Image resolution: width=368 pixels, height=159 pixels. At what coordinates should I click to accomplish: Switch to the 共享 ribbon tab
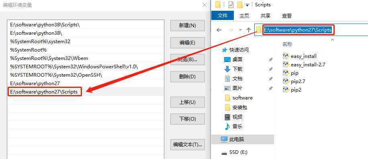pyautogui.click(x=265, y=16)
